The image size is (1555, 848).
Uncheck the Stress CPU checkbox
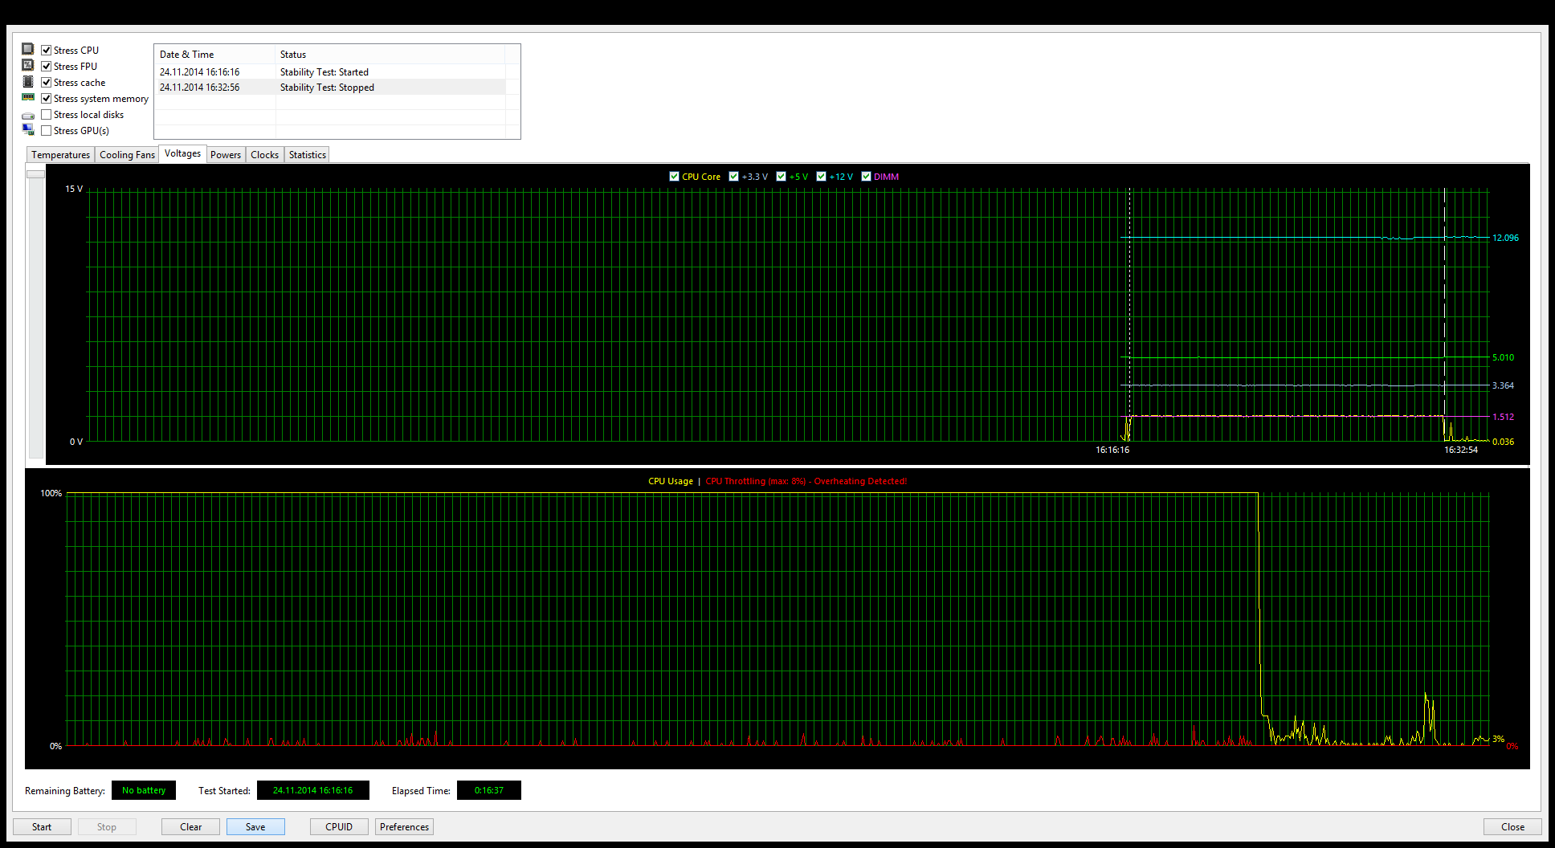click(47, 50)
